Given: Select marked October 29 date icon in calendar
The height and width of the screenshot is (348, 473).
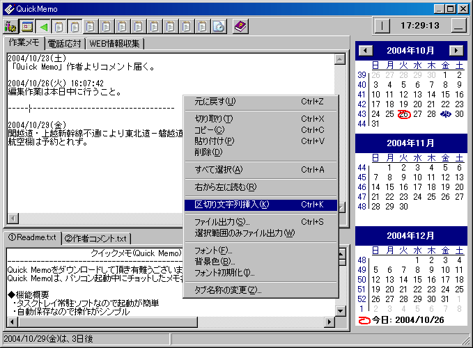Looking at the screenshot, I should click(445, 114).
